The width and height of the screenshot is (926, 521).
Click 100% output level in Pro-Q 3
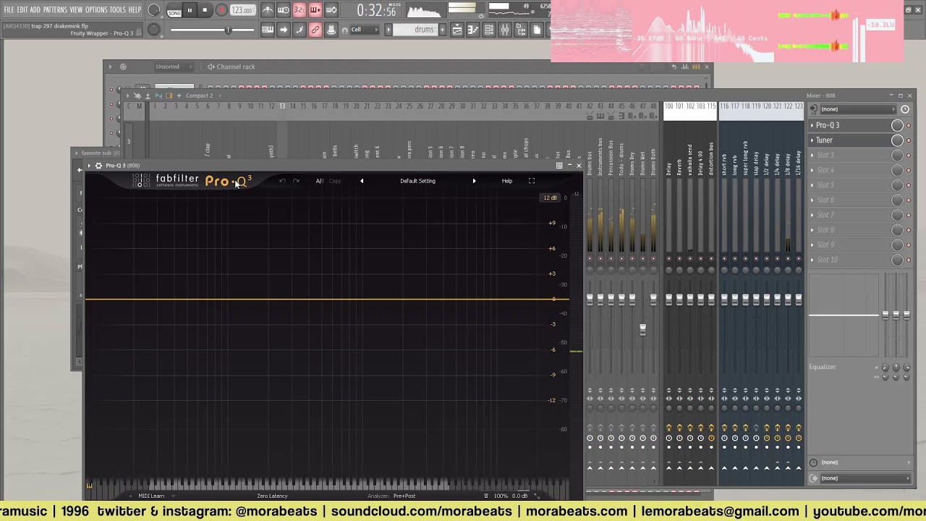pyautogui.click(x=501, y=496)
